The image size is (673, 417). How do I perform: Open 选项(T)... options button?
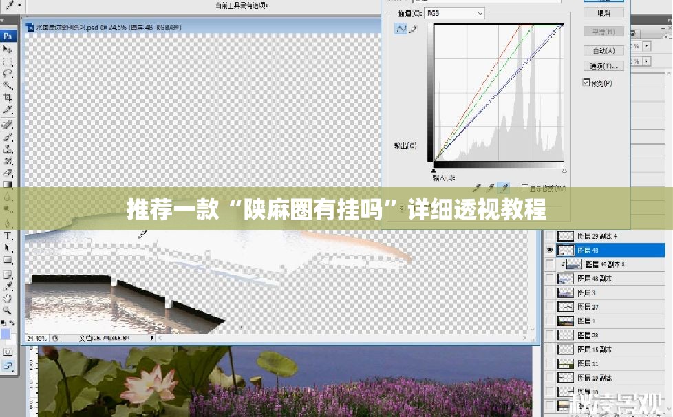(603, 66)
